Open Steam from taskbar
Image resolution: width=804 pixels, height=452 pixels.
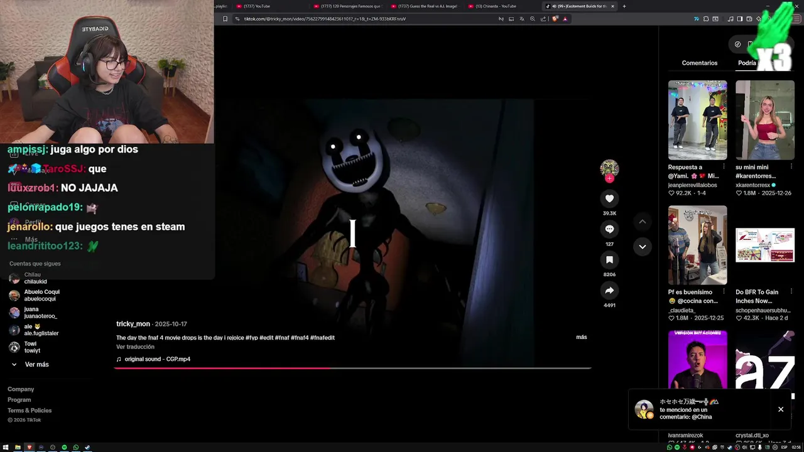click(87, 448)
